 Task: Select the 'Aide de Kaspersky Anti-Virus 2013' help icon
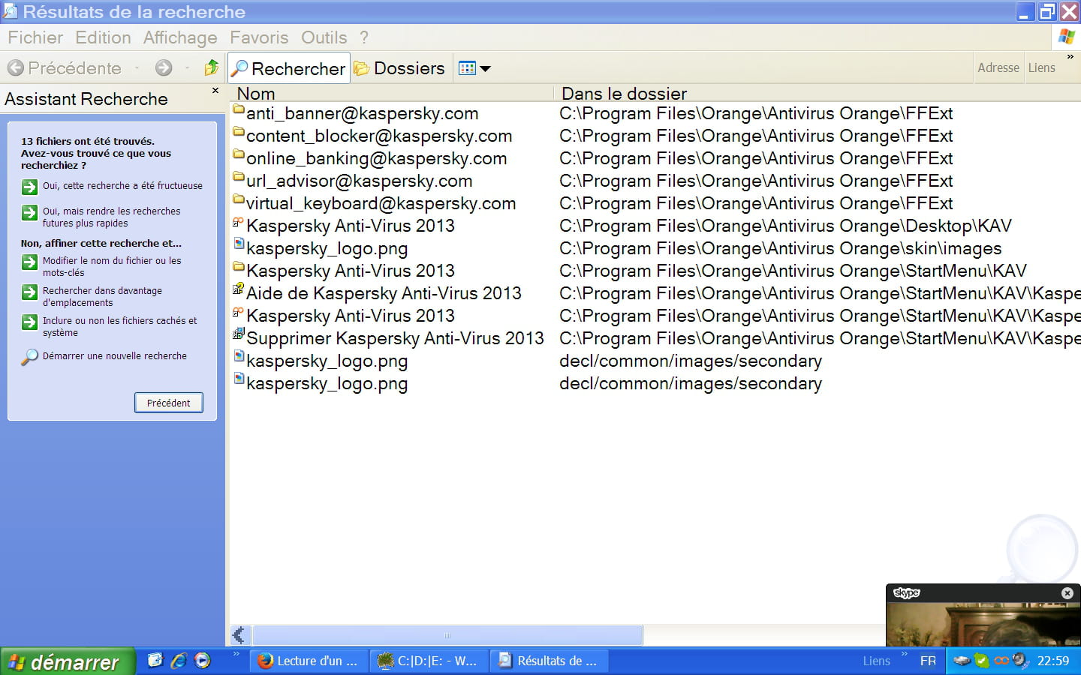pyautogui.click(x=239, y=289)
